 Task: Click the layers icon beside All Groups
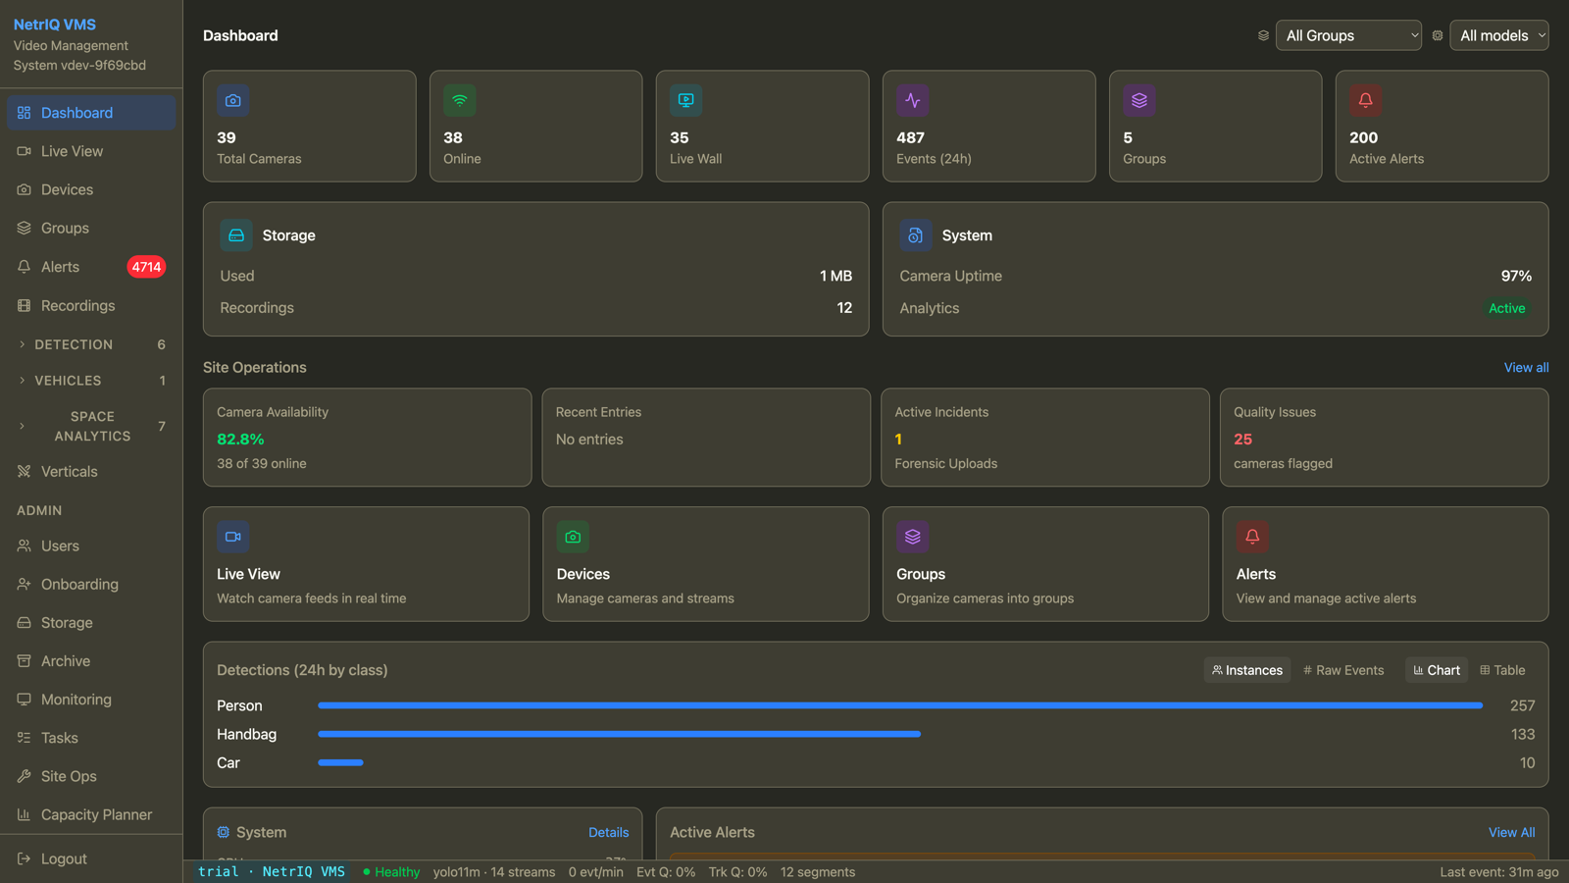1263,35
